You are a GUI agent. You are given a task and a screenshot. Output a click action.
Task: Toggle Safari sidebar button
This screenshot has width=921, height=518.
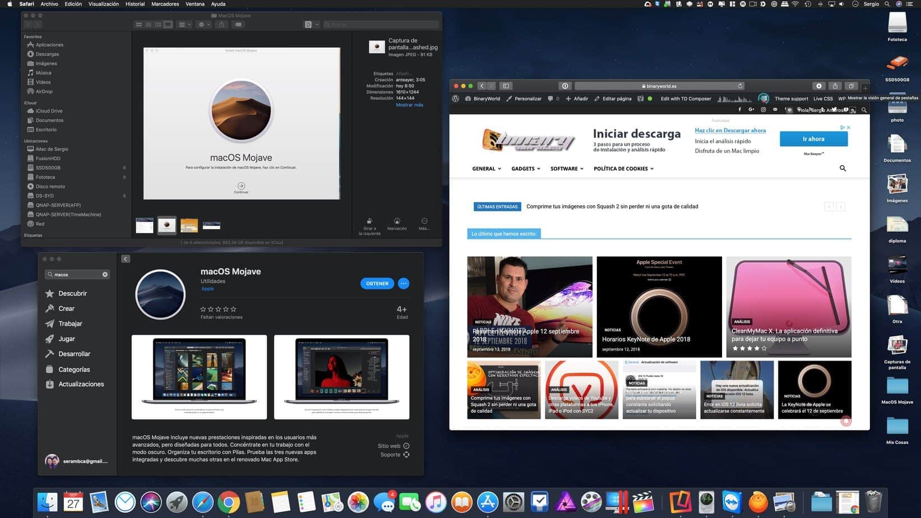(x=506, y=86)
